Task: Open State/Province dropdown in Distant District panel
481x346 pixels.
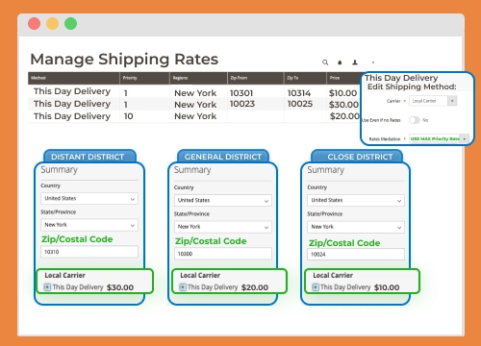Action: coord(89,225)
